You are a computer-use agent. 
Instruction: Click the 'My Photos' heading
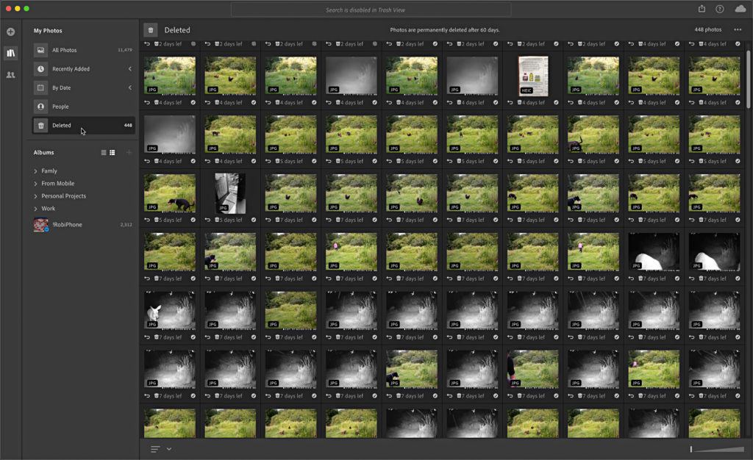pos(48,31)
